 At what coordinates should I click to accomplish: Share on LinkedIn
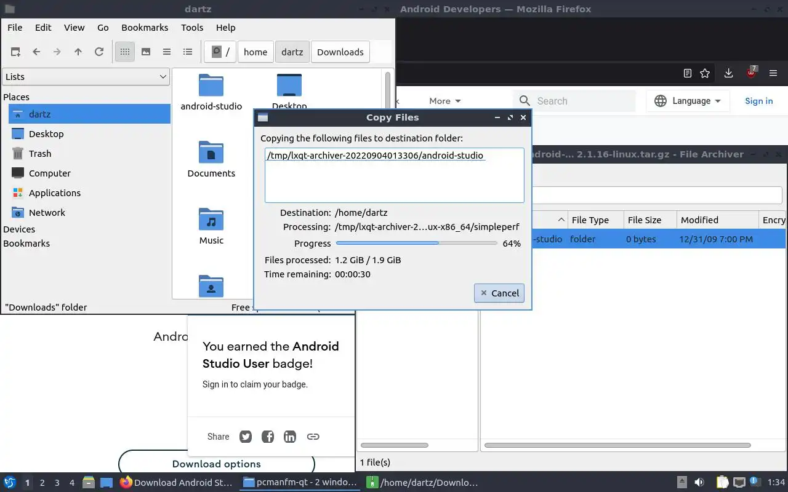point(290,437)
